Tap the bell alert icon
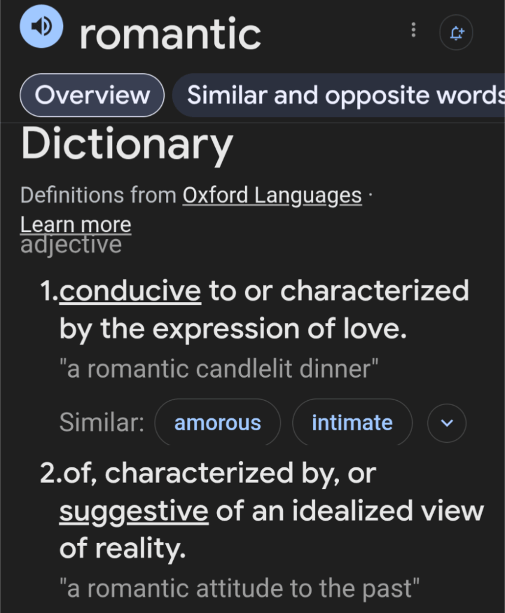This screenshot has height=613, width=505. coord(456,32)
